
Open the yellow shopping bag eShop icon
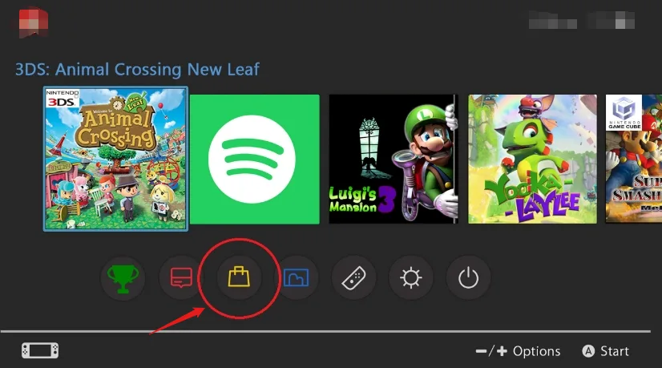239,277
